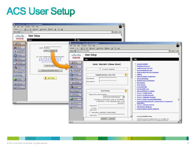Open Administration Control in back window sidebar
The height and width of the screenshot is (147, 196).
(20, 68)
